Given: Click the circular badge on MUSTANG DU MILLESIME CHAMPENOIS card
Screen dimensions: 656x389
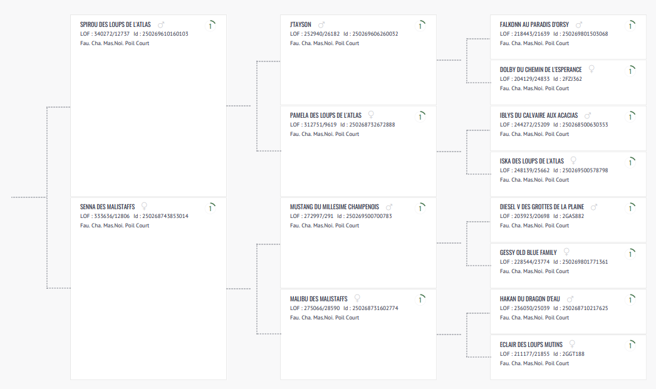Looking at the screenshot, I should 420,208.
